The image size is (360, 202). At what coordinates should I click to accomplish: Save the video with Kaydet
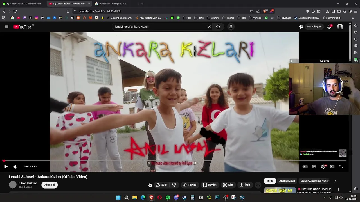click(x=210, y=185)
